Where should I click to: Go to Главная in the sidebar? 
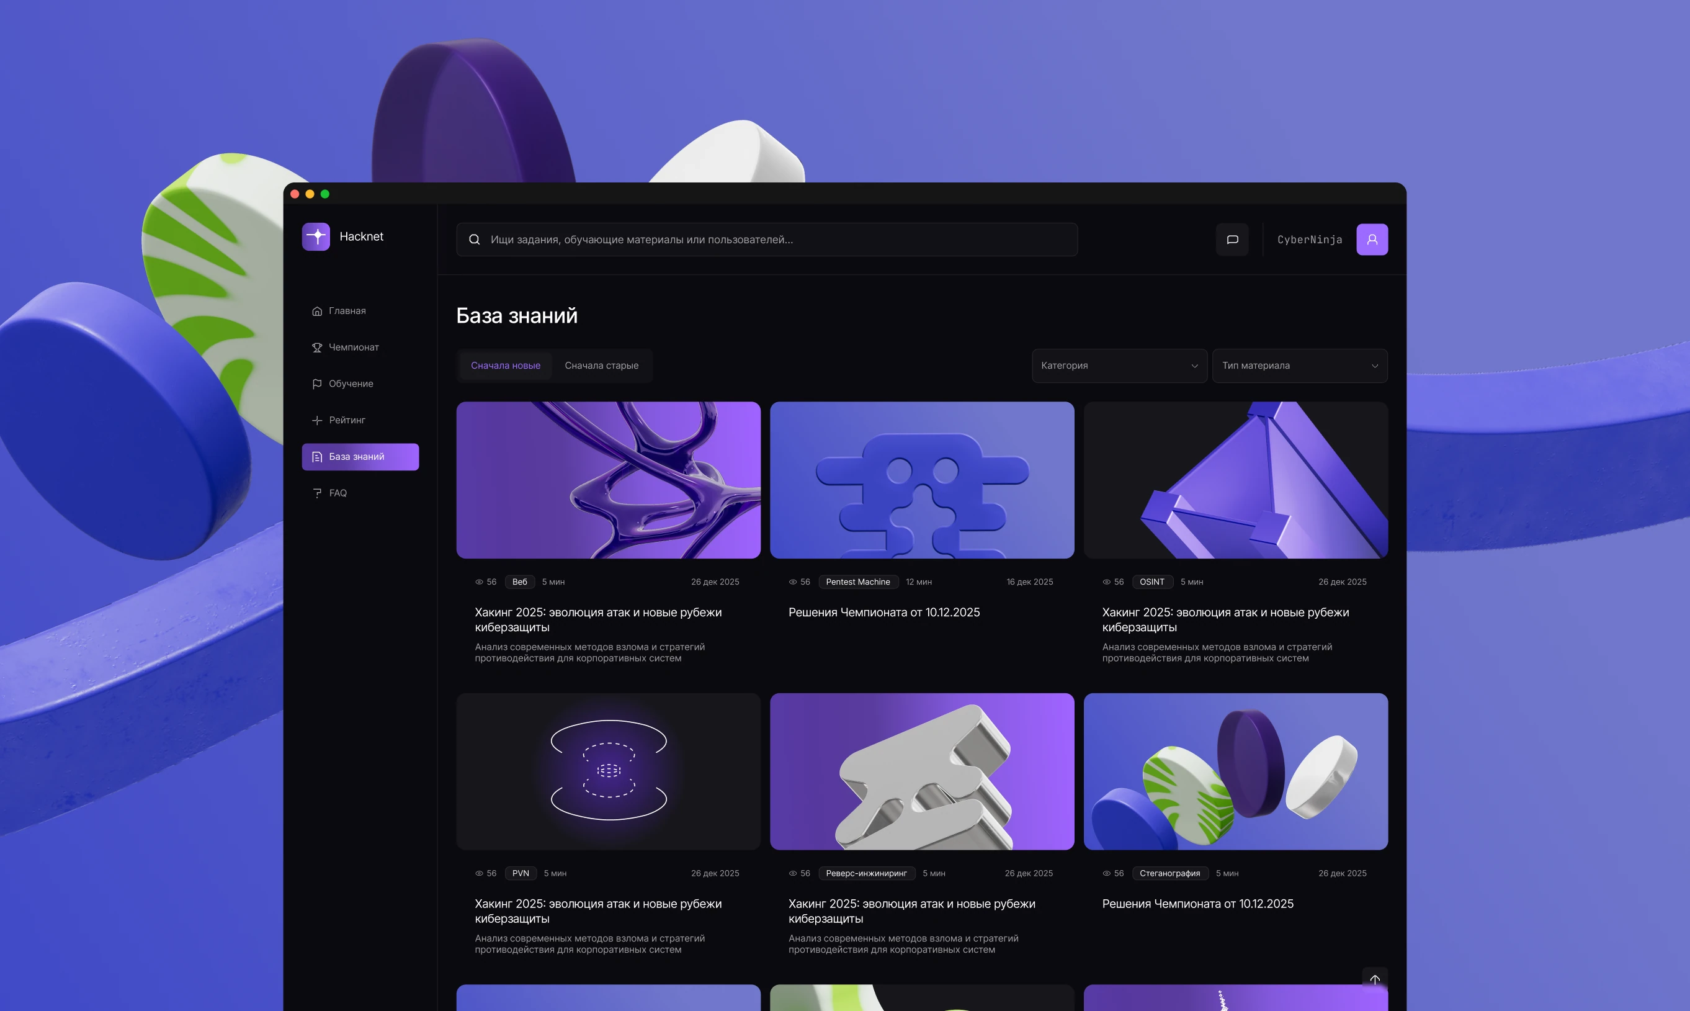(x=360, y=311)
